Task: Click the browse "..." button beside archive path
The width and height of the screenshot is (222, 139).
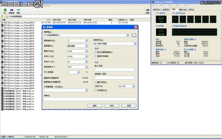Action: (134, 35)
